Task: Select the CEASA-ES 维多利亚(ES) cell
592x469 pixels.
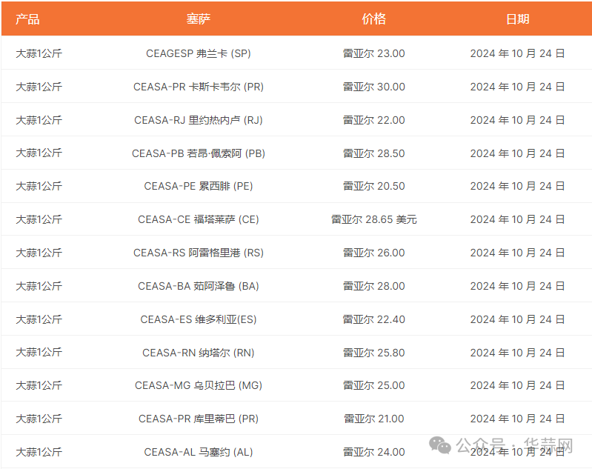Action: click(x=199, y=319)
